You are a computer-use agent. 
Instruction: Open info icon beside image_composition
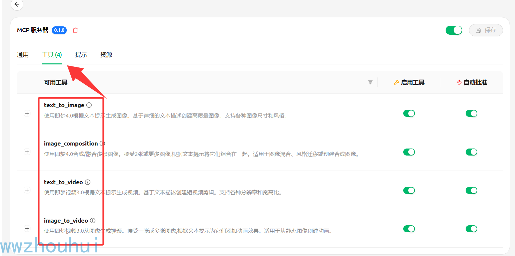tap(102, 144)
